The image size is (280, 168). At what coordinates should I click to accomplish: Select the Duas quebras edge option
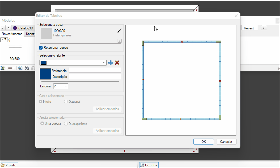pos(66,124)
